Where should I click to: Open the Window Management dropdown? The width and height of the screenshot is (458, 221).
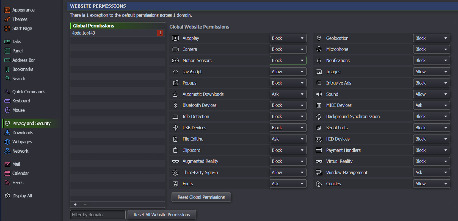pyautogui.click(x=432, y=172)
